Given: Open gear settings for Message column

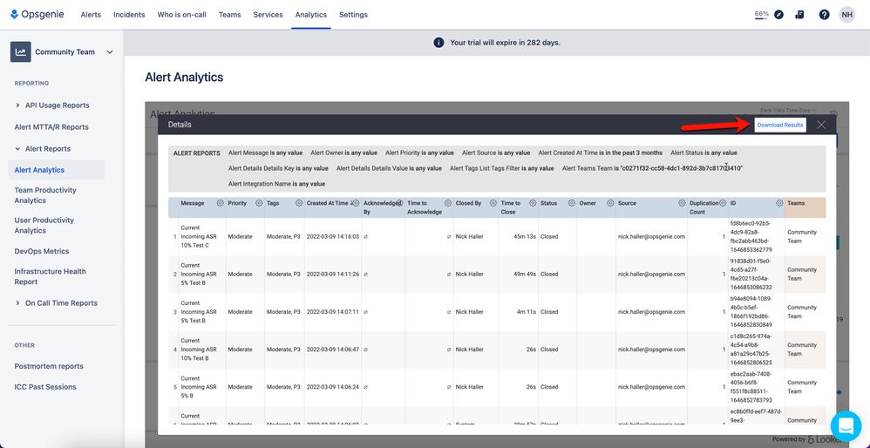Looking at the screenshot, I should point(220,203).
